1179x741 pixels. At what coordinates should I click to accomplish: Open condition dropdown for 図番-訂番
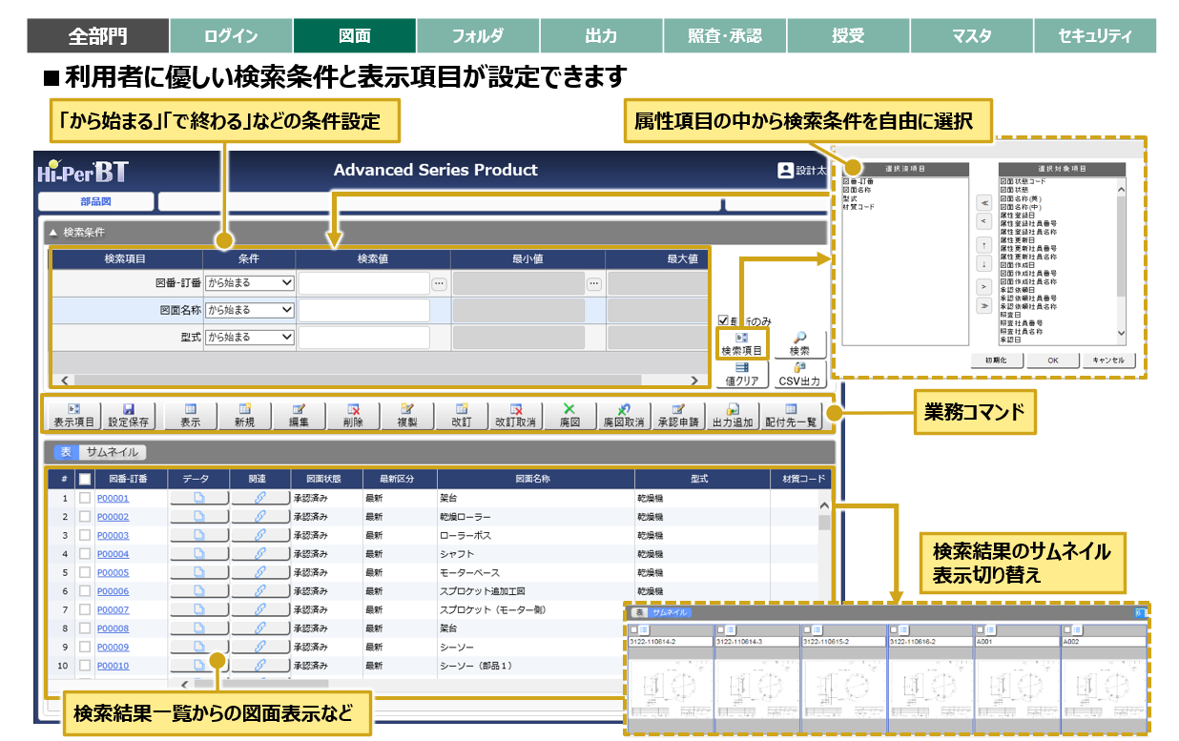point(249,283)
